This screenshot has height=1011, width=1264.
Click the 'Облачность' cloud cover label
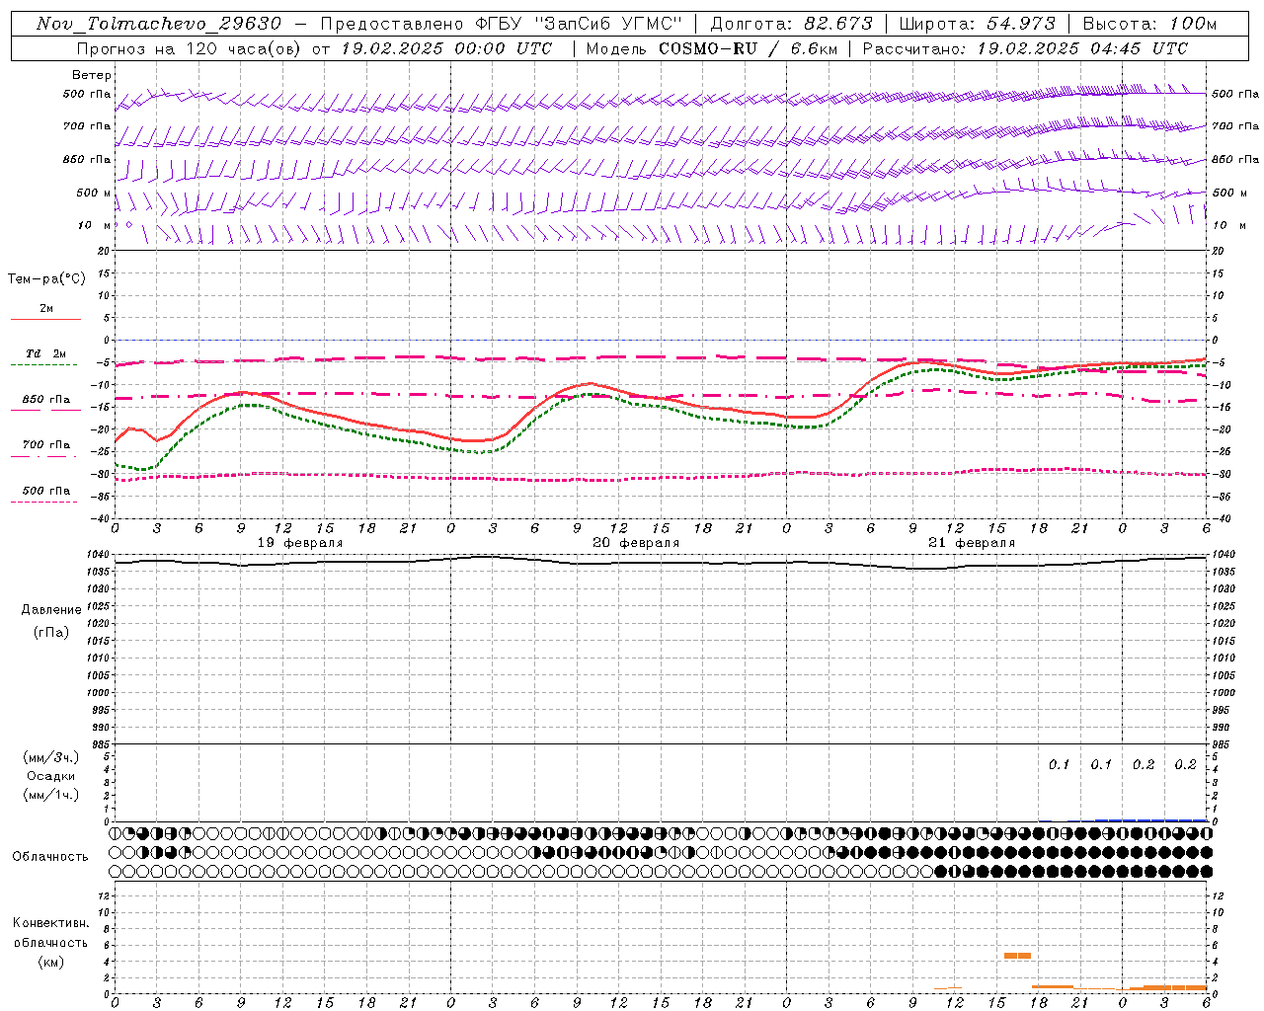(x=50, y=856)
